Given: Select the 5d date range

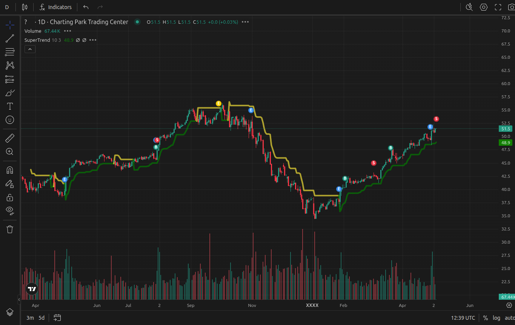Looking at the screenshot, I should 42,318.
